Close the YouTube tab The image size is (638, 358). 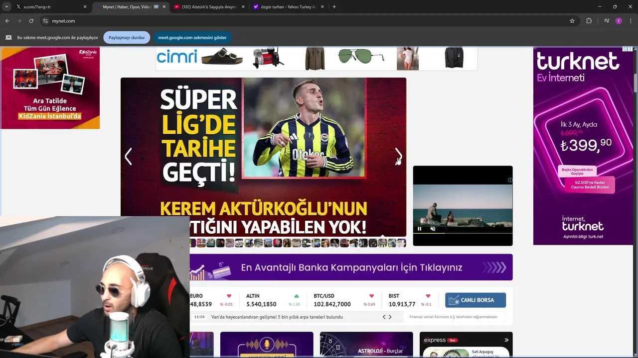(243, 7)
